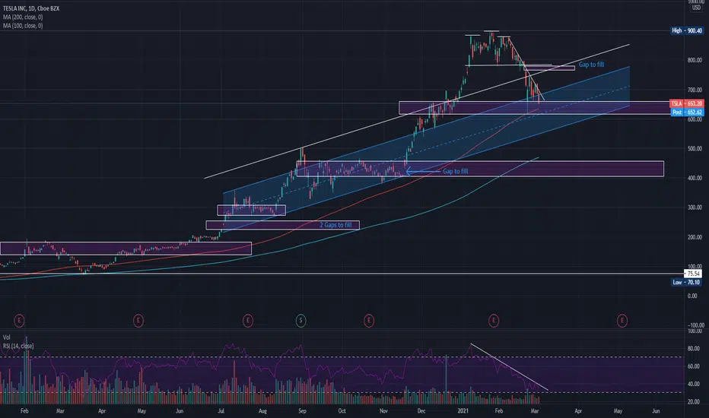Select the '2 Gaps to fill' annotation
This screenshot has width=709, height=418.
click(x=335, y=225)
